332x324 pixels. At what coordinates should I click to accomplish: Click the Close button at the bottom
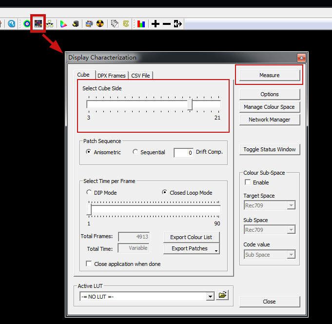click(x=270, y=302)
